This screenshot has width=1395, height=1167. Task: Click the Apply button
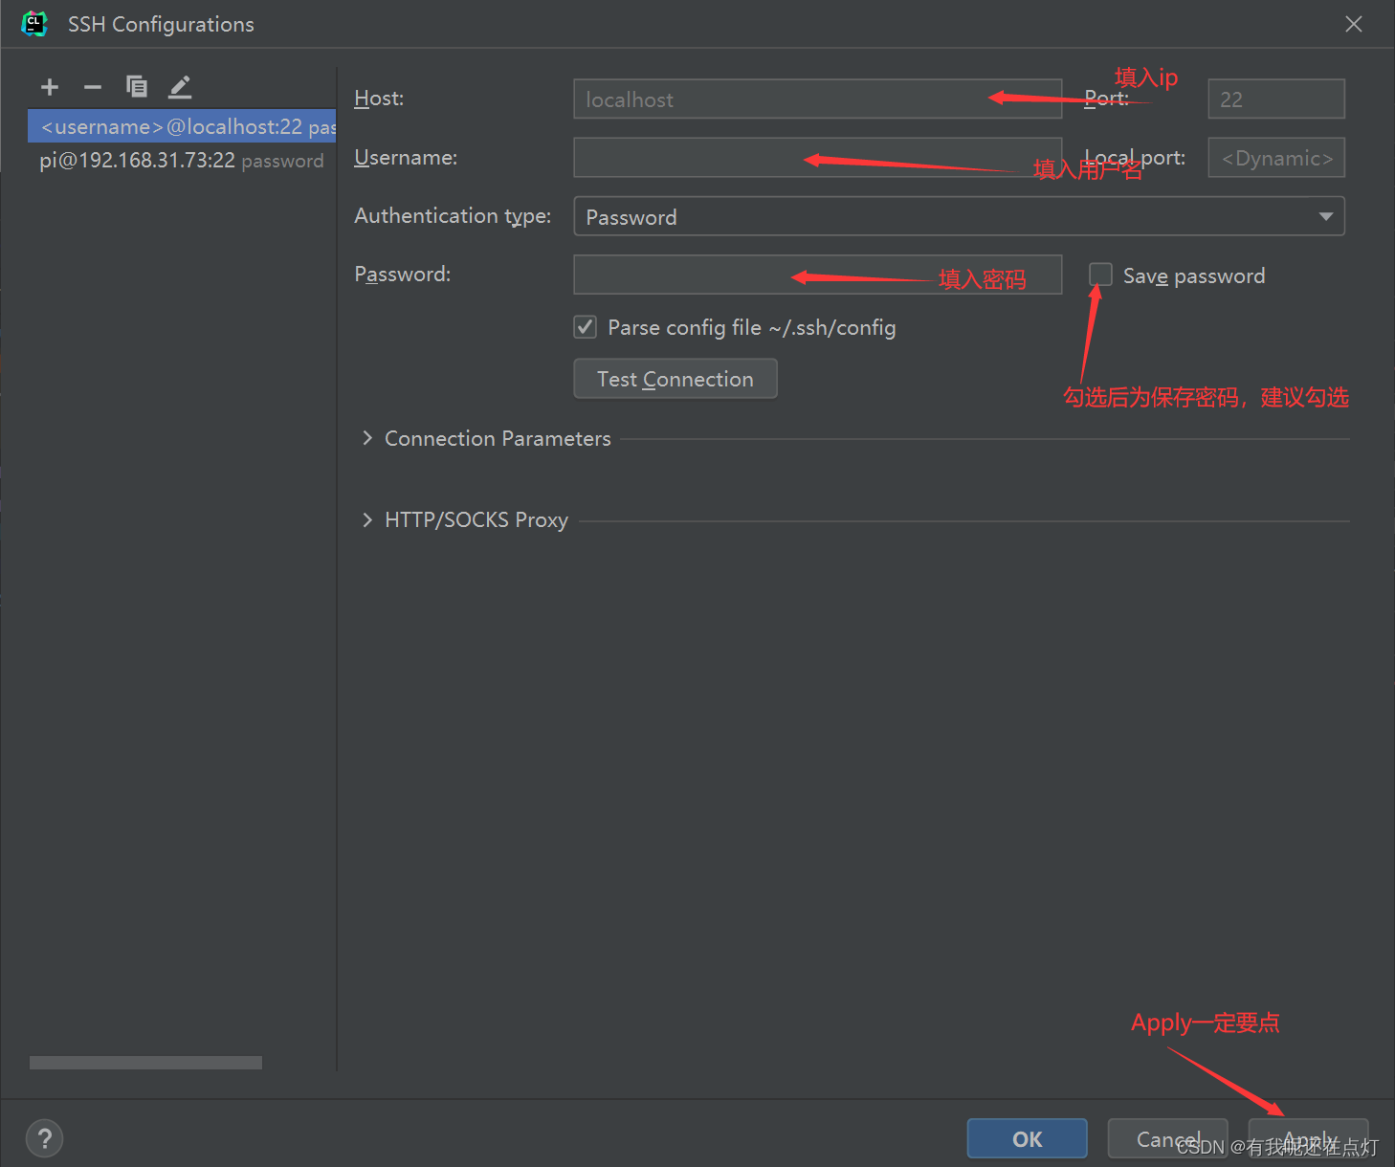click(x=1309, y=1138)
